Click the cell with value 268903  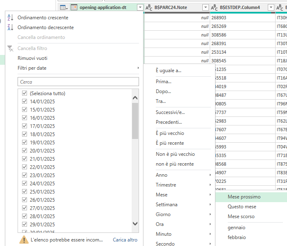(242, 18)
